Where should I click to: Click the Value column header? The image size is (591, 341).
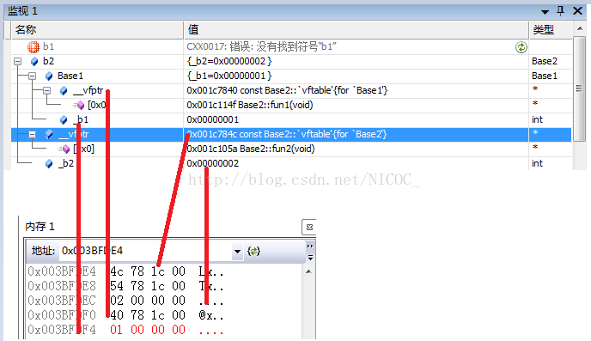point(356,30)
